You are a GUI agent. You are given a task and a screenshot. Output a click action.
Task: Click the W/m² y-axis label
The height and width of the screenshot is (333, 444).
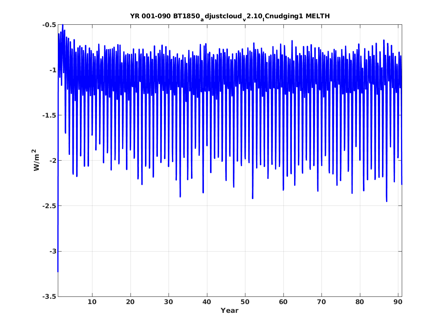35,160
